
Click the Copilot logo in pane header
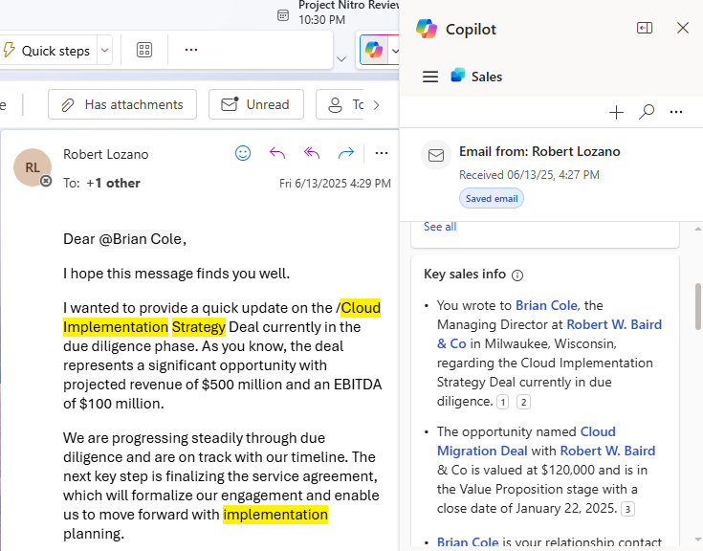coord(427,29)
